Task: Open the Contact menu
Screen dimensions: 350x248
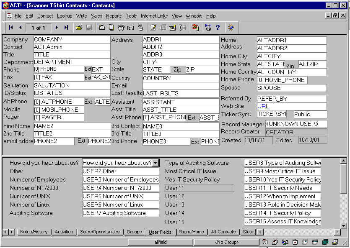Action: point(45,16)
